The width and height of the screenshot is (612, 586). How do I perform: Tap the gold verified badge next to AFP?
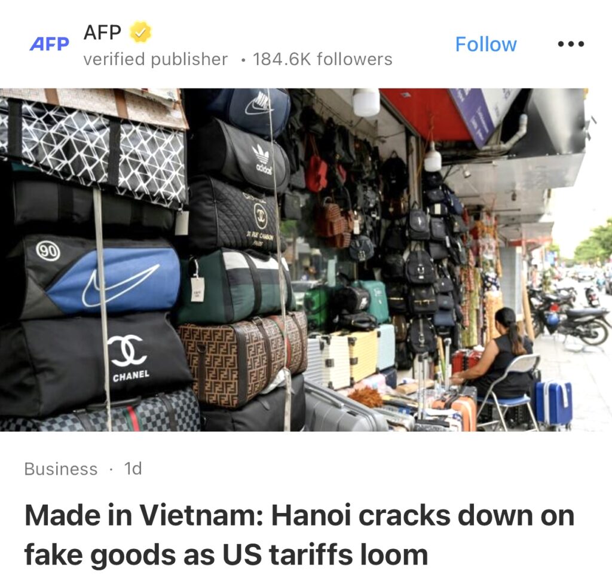140,32
